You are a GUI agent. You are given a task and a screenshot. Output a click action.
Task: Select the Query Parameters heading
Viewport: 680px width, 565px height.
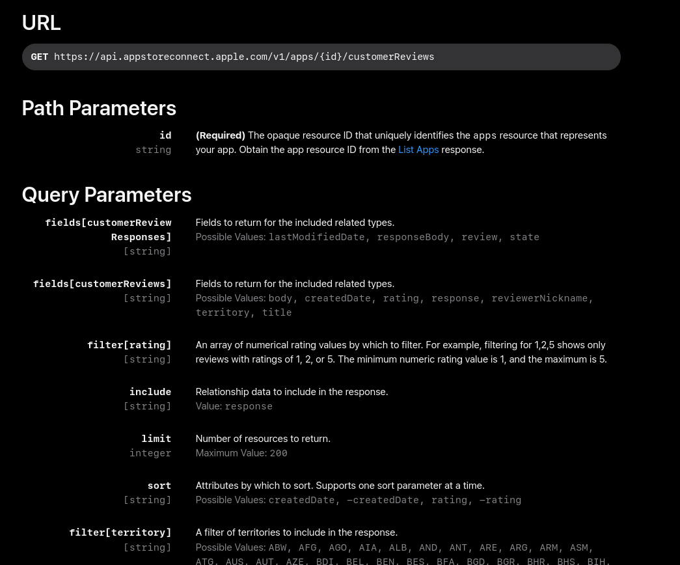click(x=107, y=195)
